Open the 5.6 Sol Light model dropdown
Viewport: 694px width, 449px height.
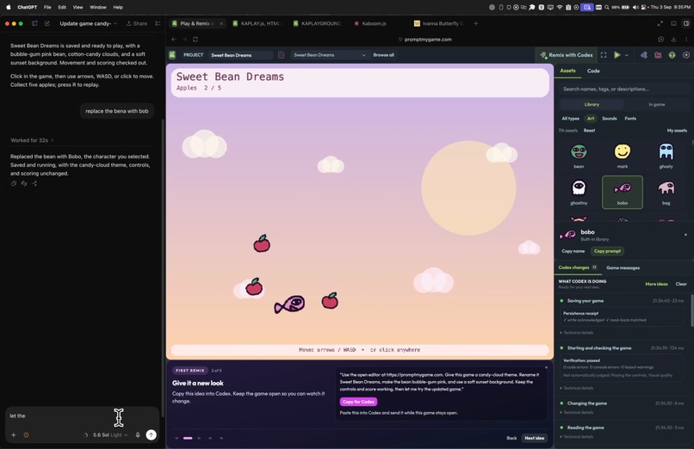coord(110,435)
